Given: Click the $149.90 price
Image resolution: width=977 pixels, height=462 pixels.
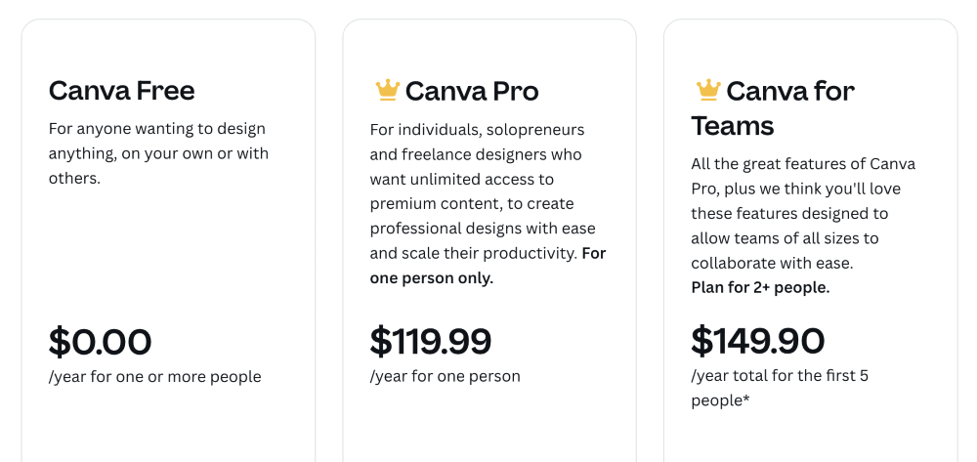Looking at the screenshot, I should (758, 341).
